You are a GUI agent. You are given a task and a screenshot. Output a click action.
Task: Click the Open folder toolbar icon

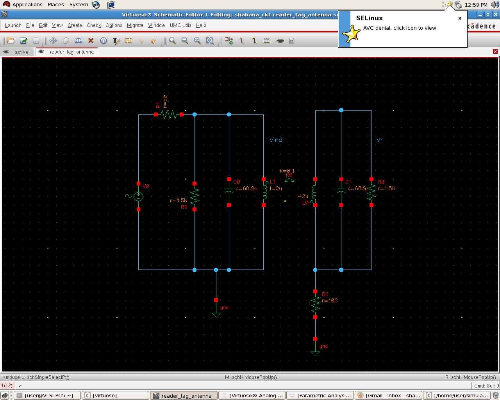(x=11, y=41)
